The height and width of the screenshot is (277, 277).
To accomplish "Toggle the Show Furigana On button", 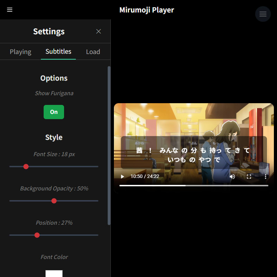I will [54, 112].
